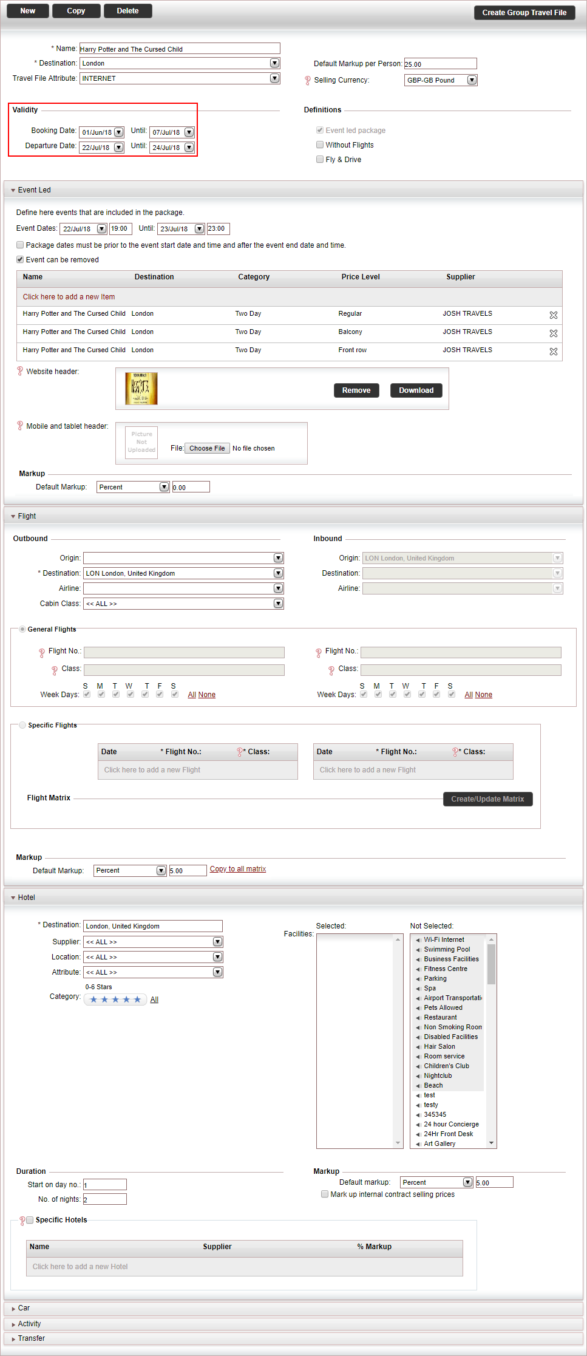The width and height of the screenshot is (587, 1356).
Task: Click the hotel category star rating
Action: 115,1000
